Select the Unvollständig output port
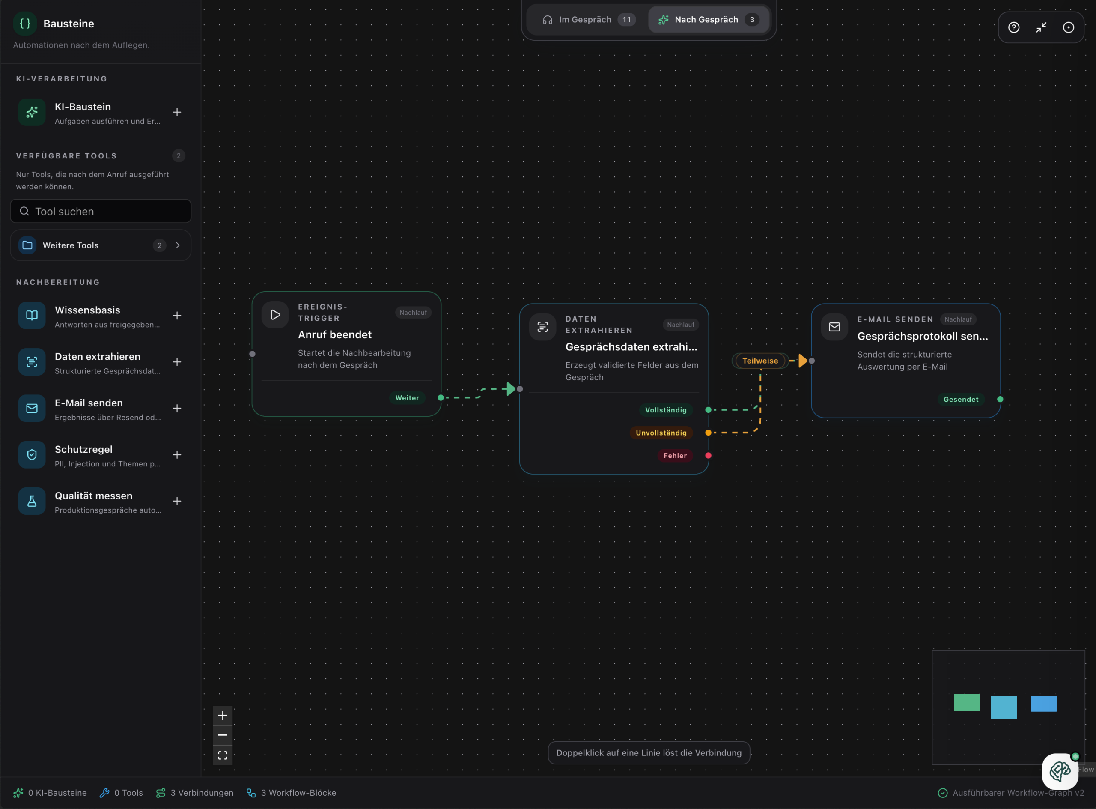 (x=708, y=433)
